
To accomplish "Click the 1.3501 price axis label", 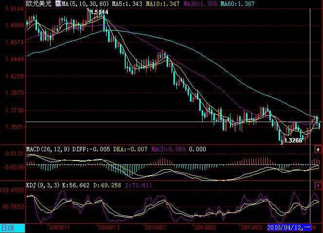I will [x=15, y=126].
